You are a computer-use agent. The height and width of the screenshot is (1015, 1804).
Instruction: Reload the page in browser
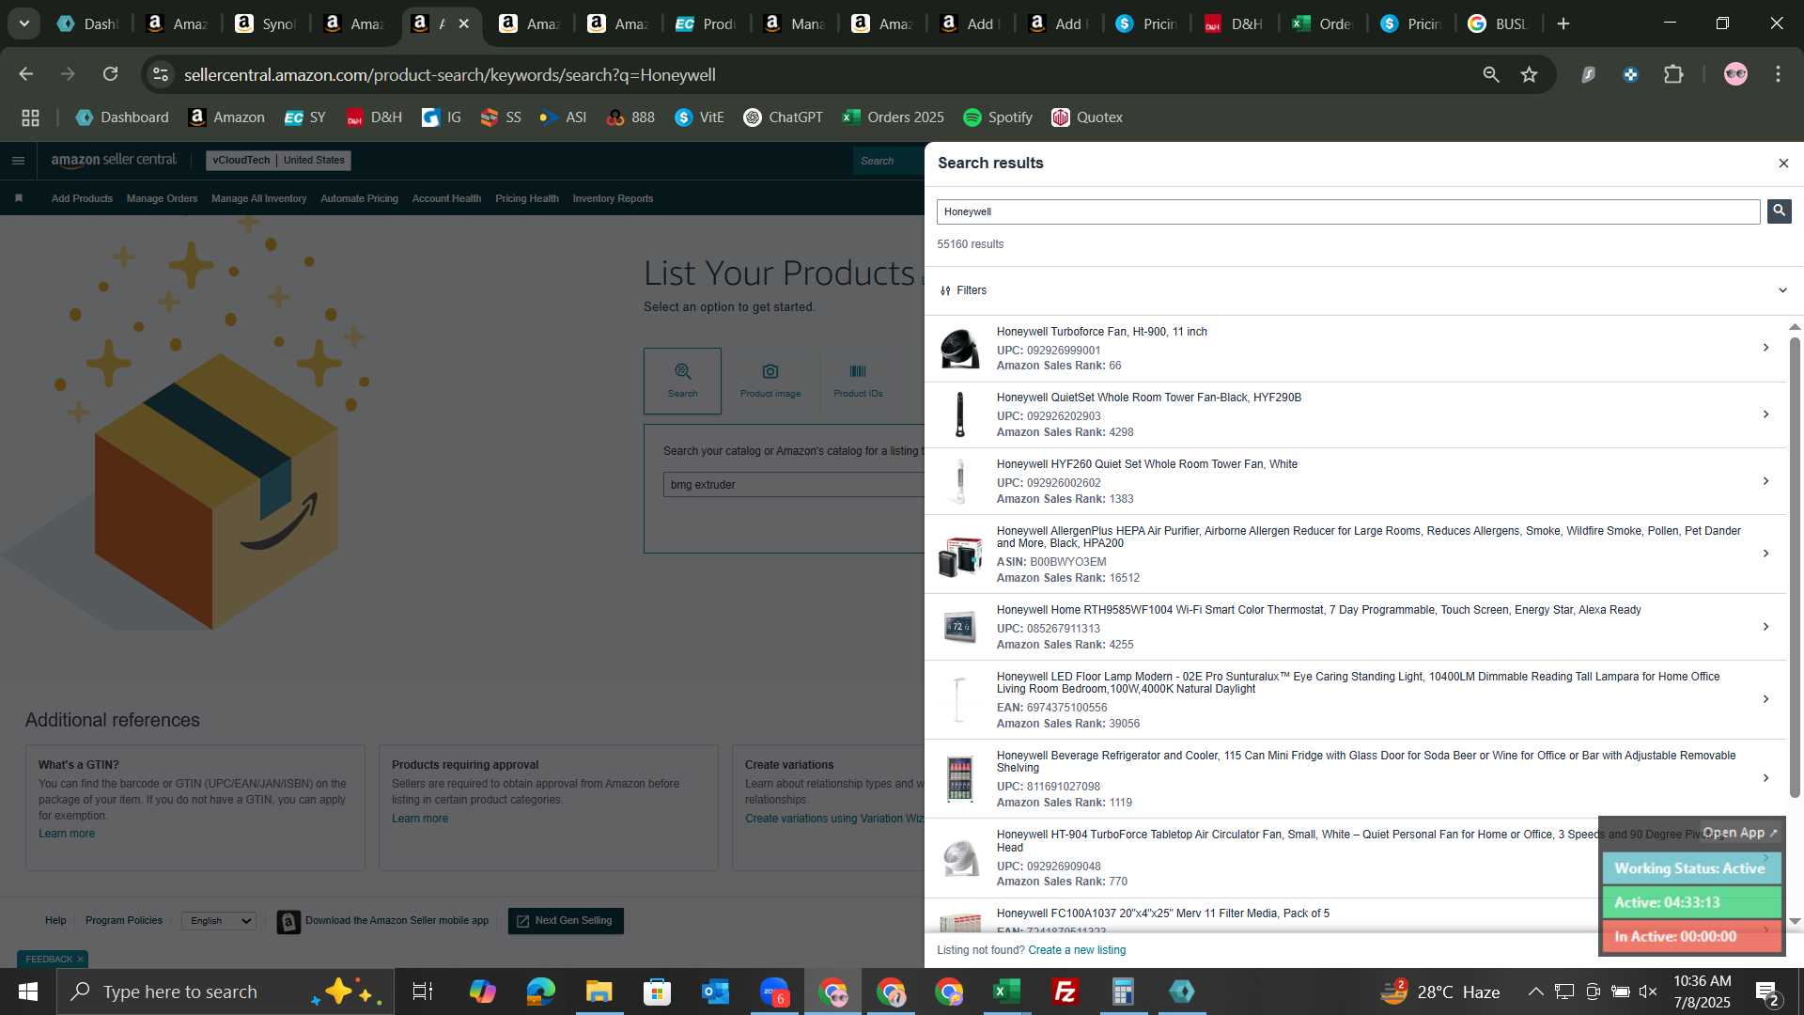pyautogui.click(x=110, y=74)
